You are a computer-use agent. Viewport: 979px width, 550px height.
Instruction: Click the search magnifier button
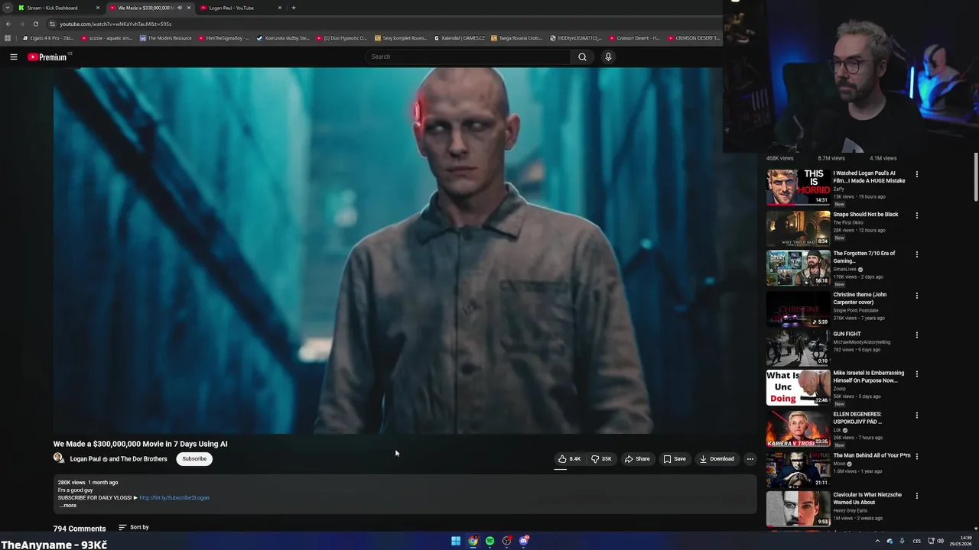tap(583, 57)
